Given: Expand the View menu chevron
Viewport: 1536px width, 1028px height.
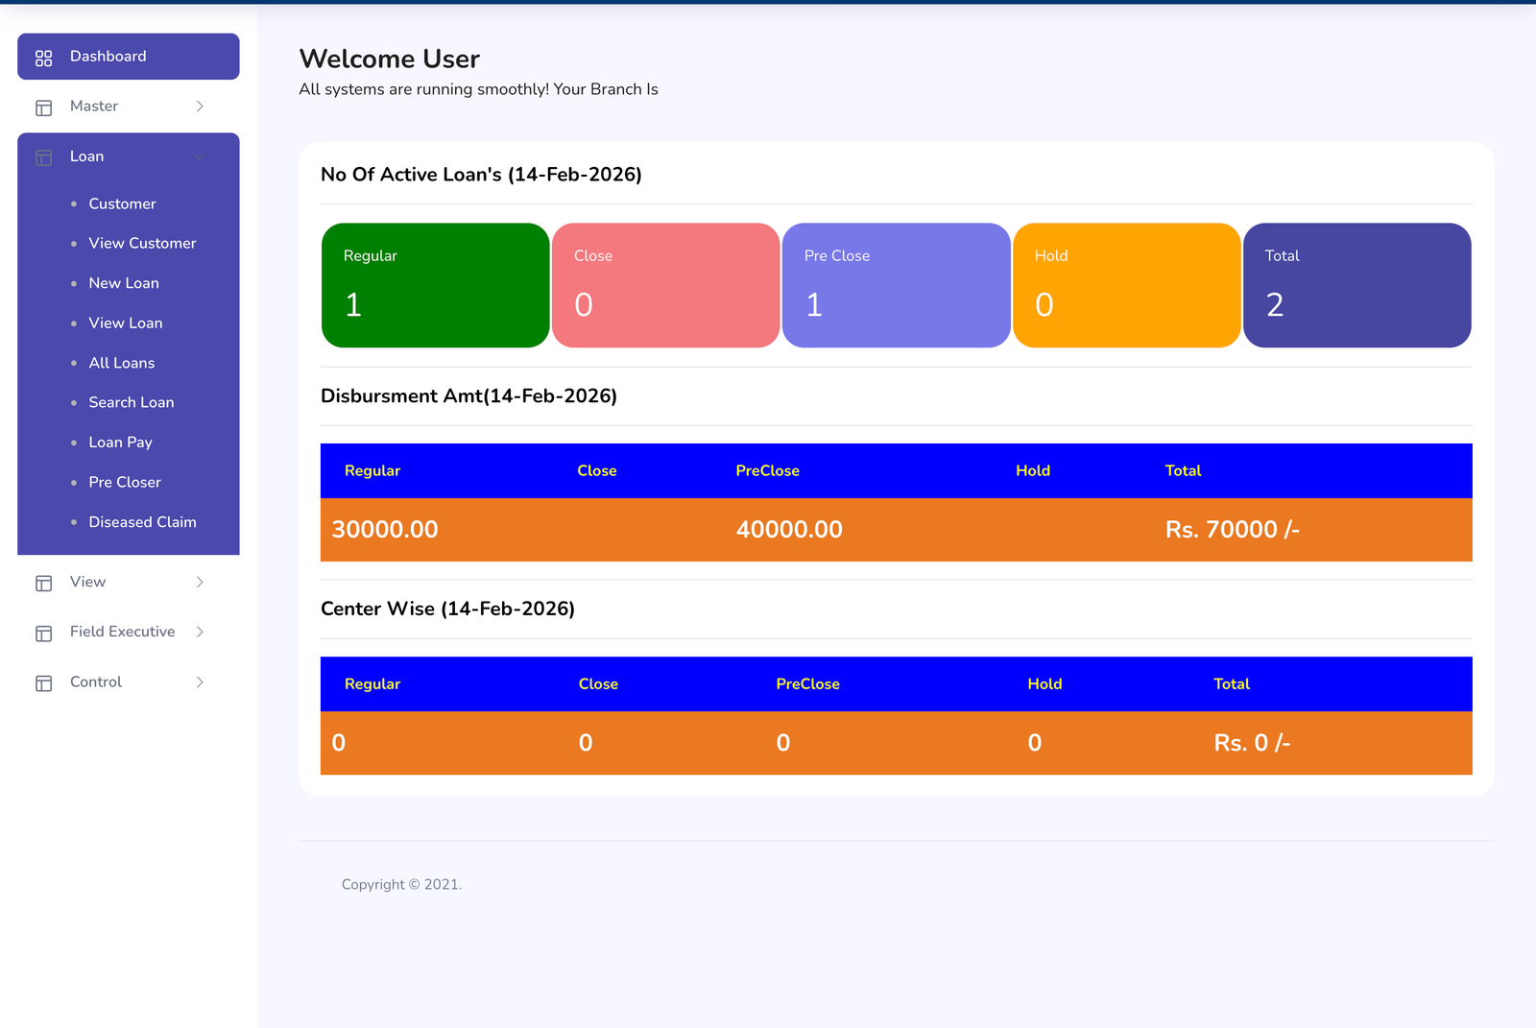Looking at the screenshot, I should pyautogui.click(x=200, y=583).
